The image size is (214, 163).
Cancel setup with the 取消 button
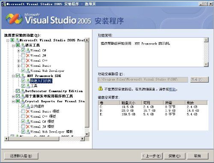coord(198,156)
